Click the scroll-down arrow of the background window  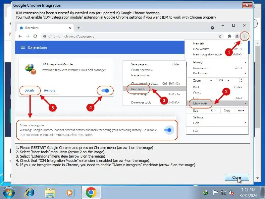tap(257, 178)
